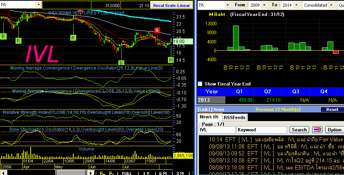Open the chart symbol IVL dropdown
This screenshot has height=175, width=344.
(38, 4)
